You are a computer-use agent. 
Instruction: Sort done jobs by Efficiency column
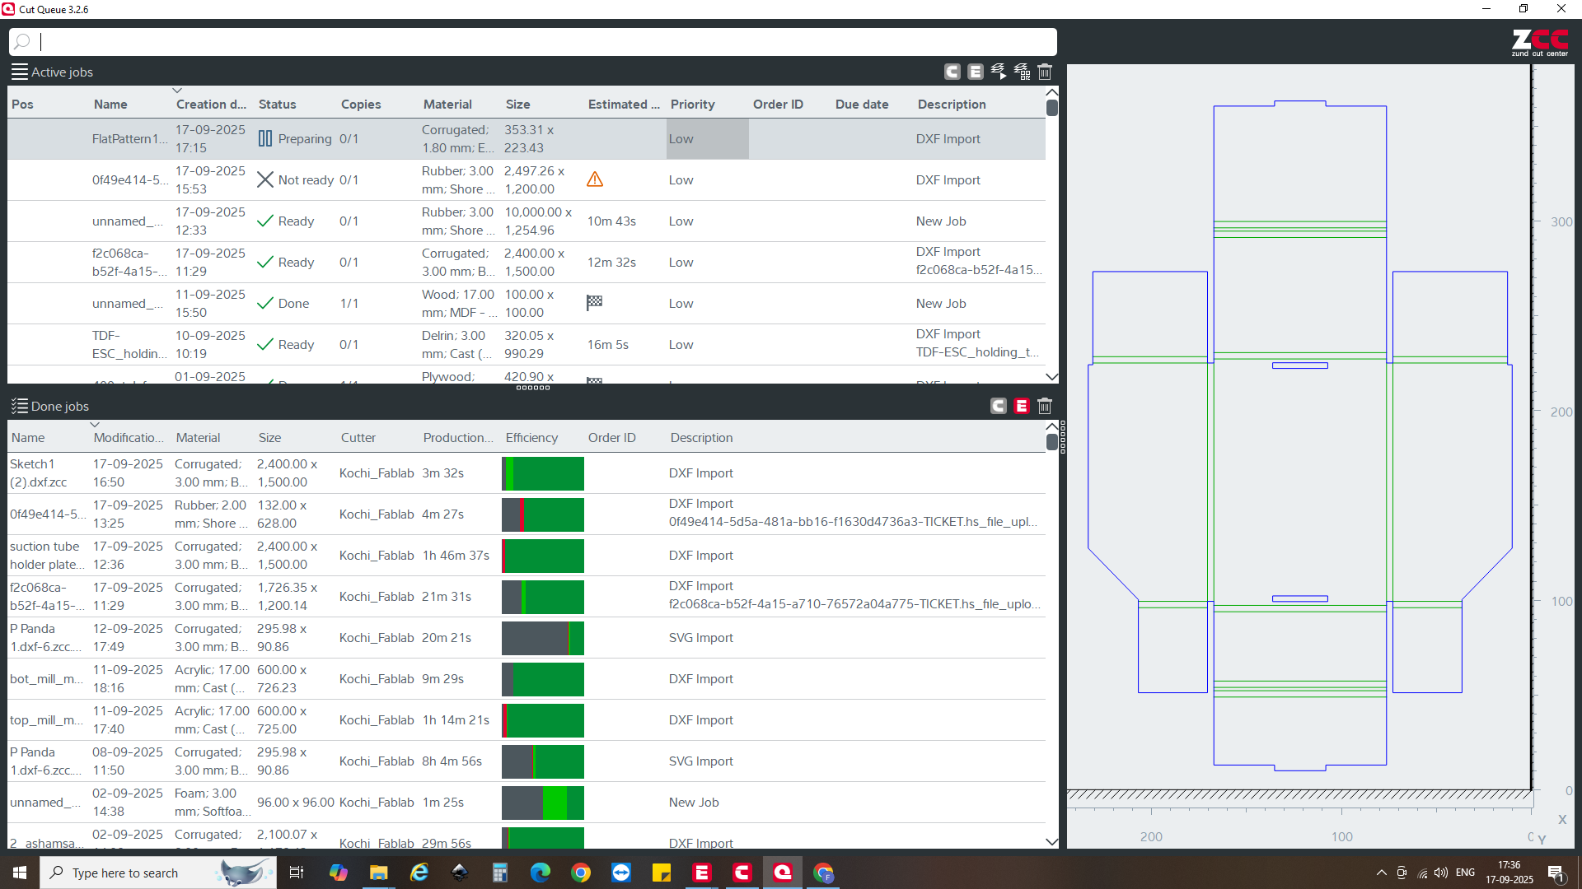click(x=531, y=438)
